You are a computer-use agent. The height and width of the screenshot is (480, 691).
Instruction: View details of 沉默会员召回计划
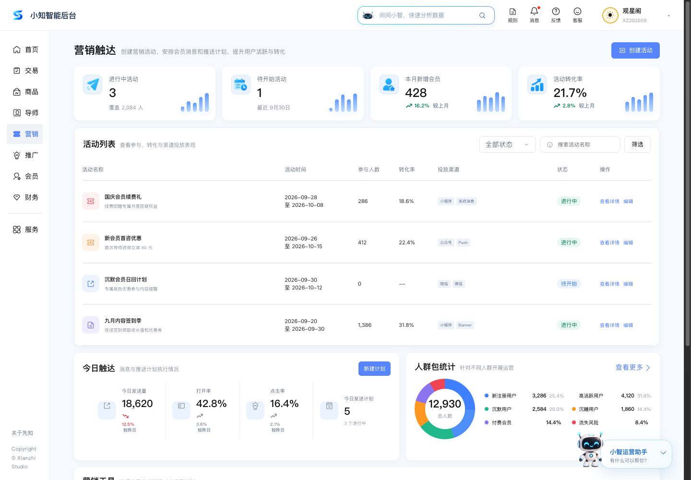[609, 284]
